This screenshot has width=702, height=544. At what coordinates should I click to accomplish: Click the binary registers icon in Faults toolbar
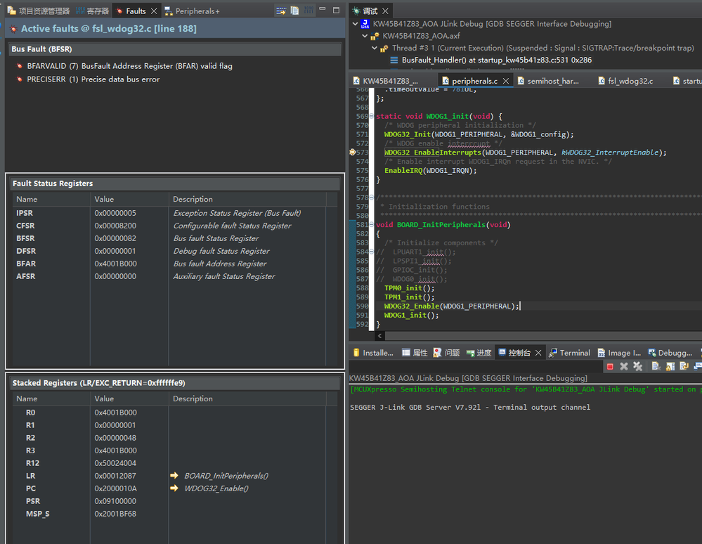[x=308, y=11]
